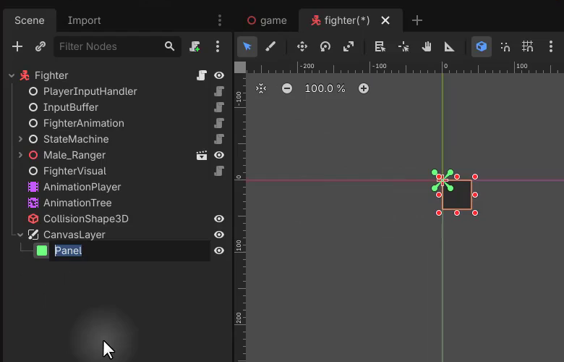The height and width of the screenshot is (362, 564).
Task: Activate the Pan Mode hand tool
Action: pos(427,46)
